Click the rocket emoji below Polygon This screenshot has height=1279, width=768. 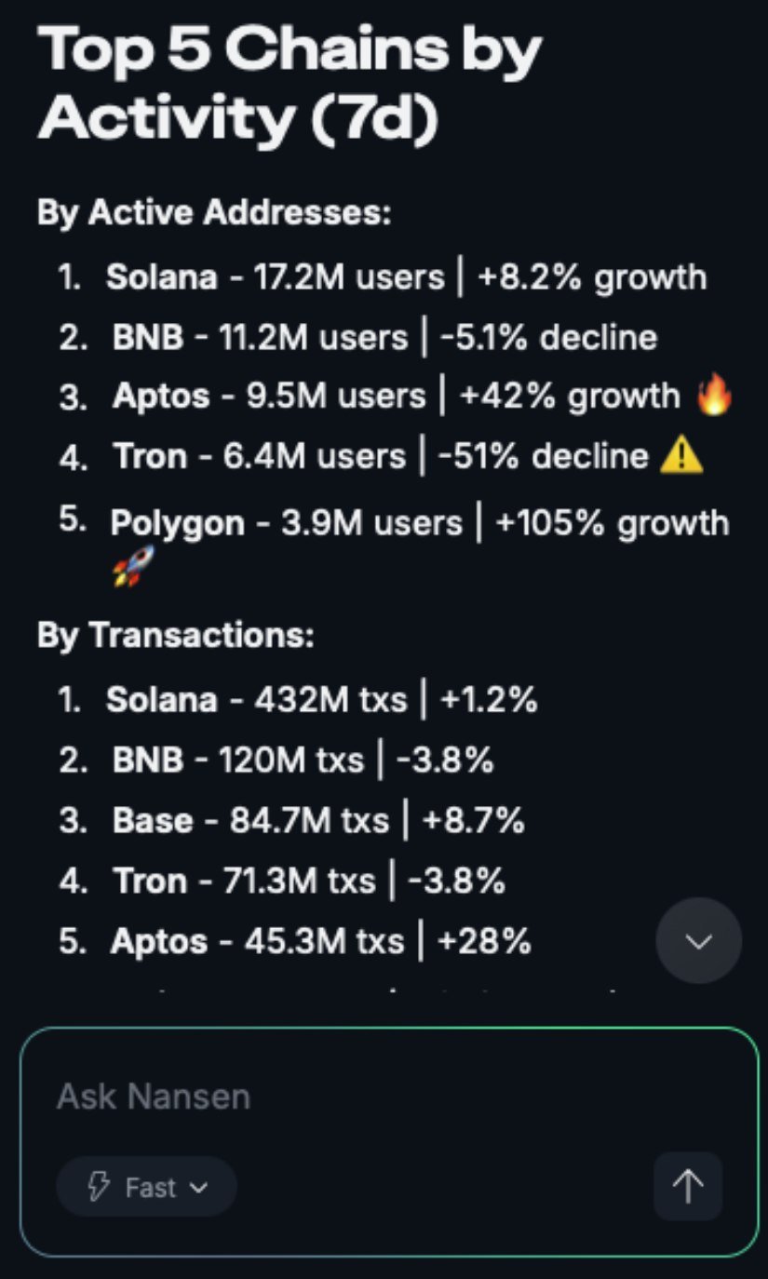click(133, 566)
